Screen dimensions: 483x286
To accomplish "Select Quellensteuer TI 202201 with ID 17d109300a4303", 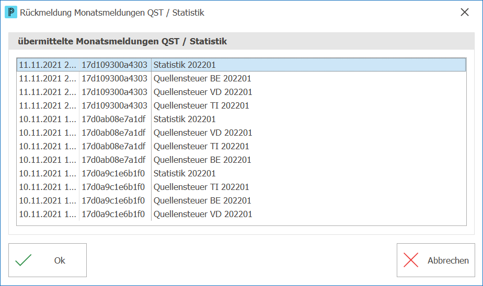I will (x=241, y=105).
